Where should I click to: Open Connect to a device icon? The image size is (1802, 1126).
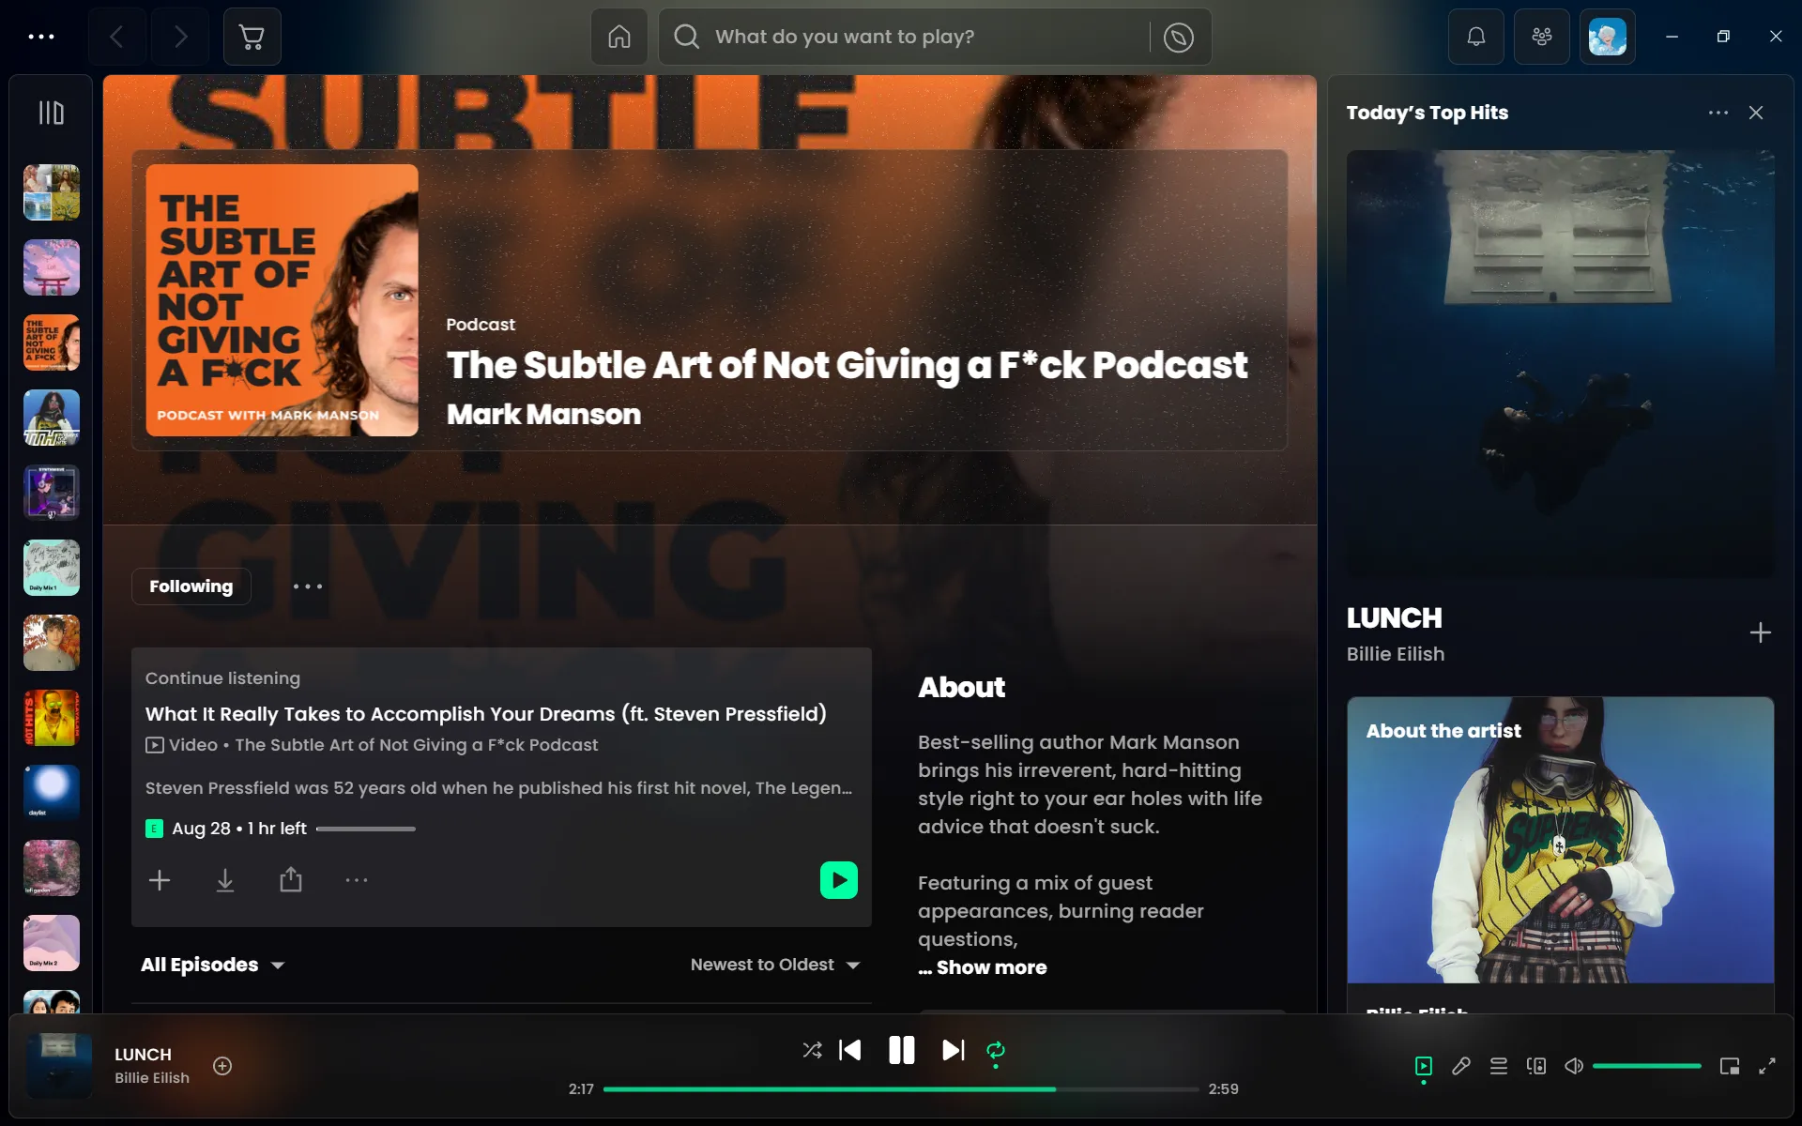(x=1536, y=1066)
